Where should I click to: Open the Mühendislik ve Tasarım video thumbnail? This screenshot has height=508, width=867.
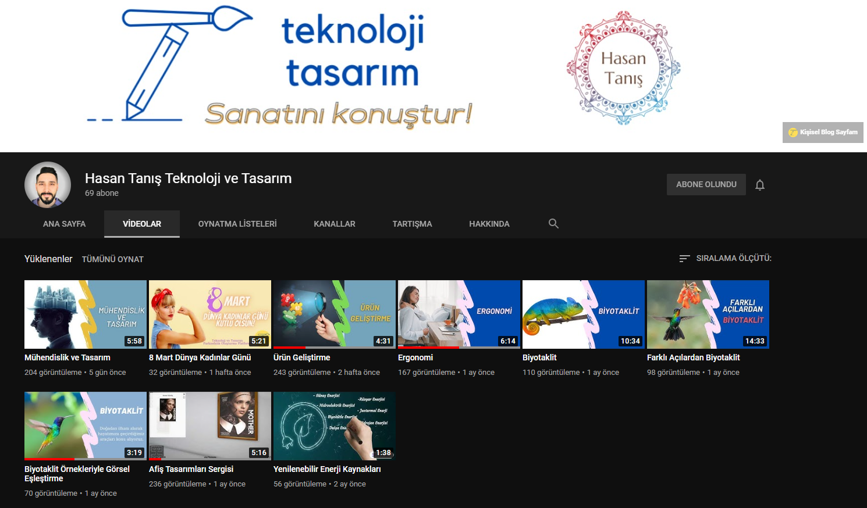click(x=86, y=314)
